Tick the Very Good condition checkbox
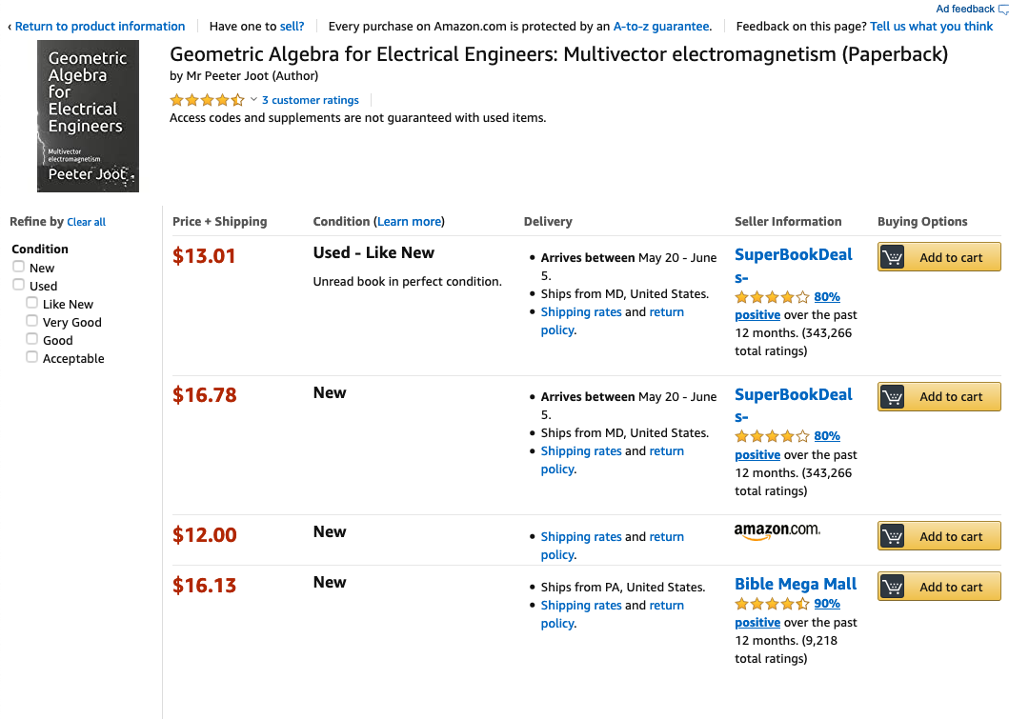Image resolution: width=1009 pixels, height=719 pixels. point(32,321)
